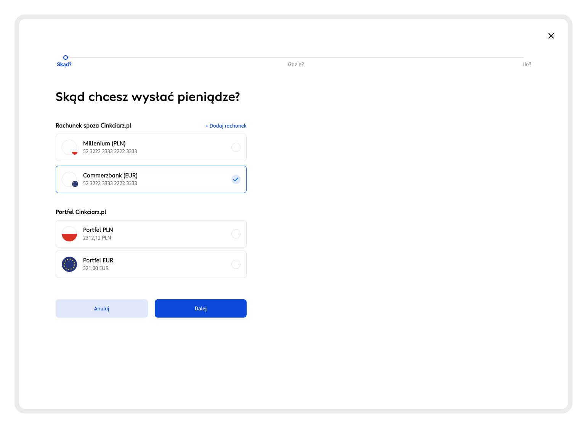Close the transfer dialog with the X icon
587x428 pixels.
click(x=551, y=36)
